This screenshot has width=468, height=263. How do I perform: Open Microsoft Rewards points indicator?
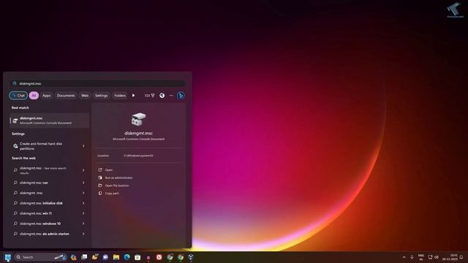pos(149,96)
